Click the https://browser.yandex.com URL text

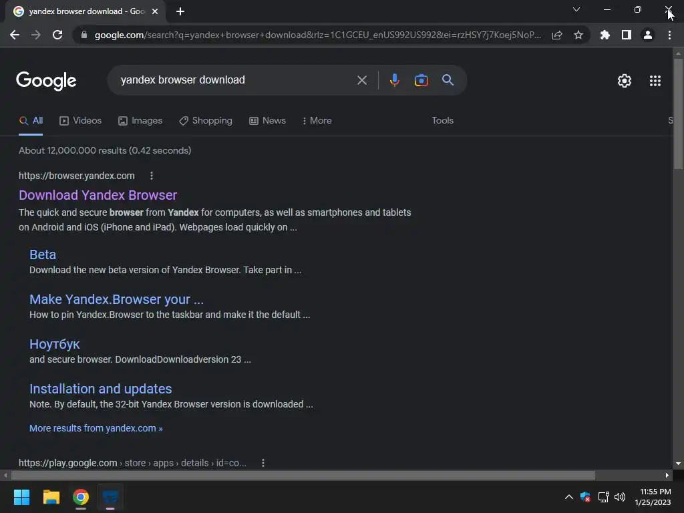point(77,176)
